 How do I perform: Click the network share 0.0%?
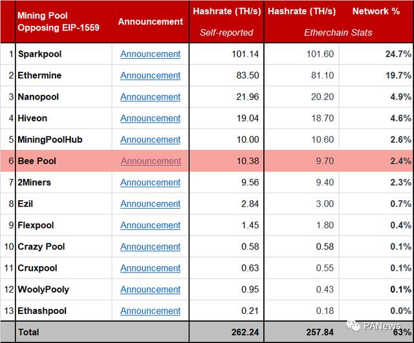[401, 311]
